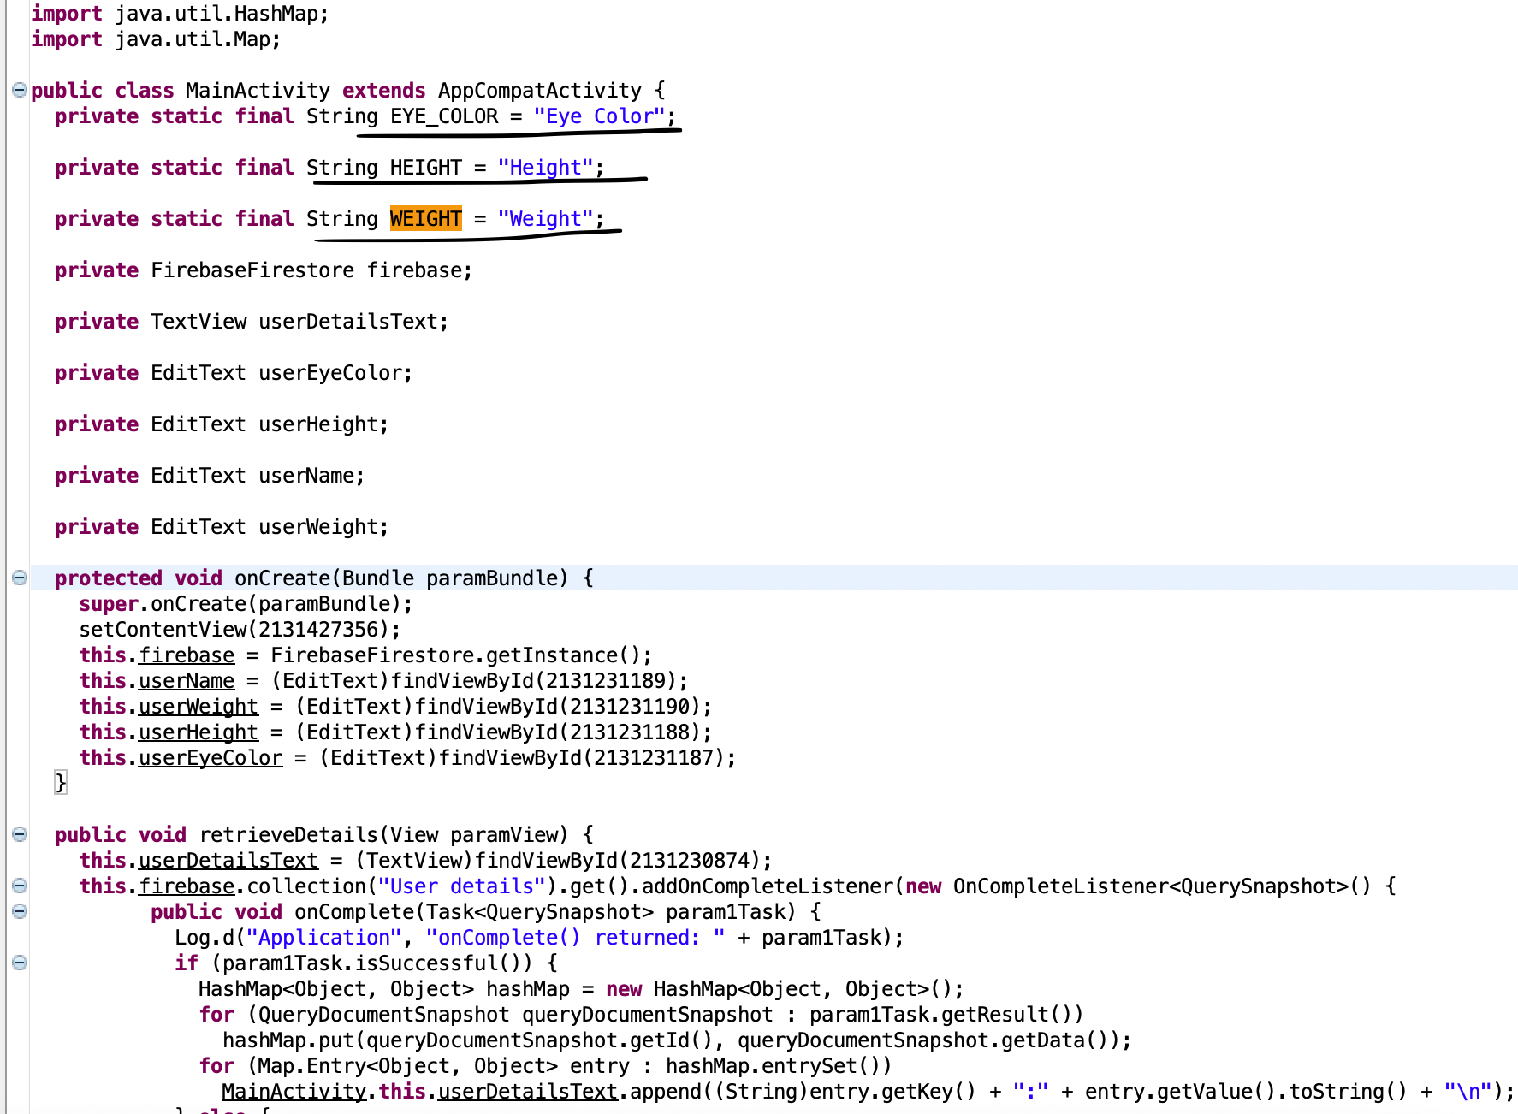The image size is (1518, 1114).
Task: Click findViewById(2131230874) call
Action: pyautogui.click(x=617, y=861)
